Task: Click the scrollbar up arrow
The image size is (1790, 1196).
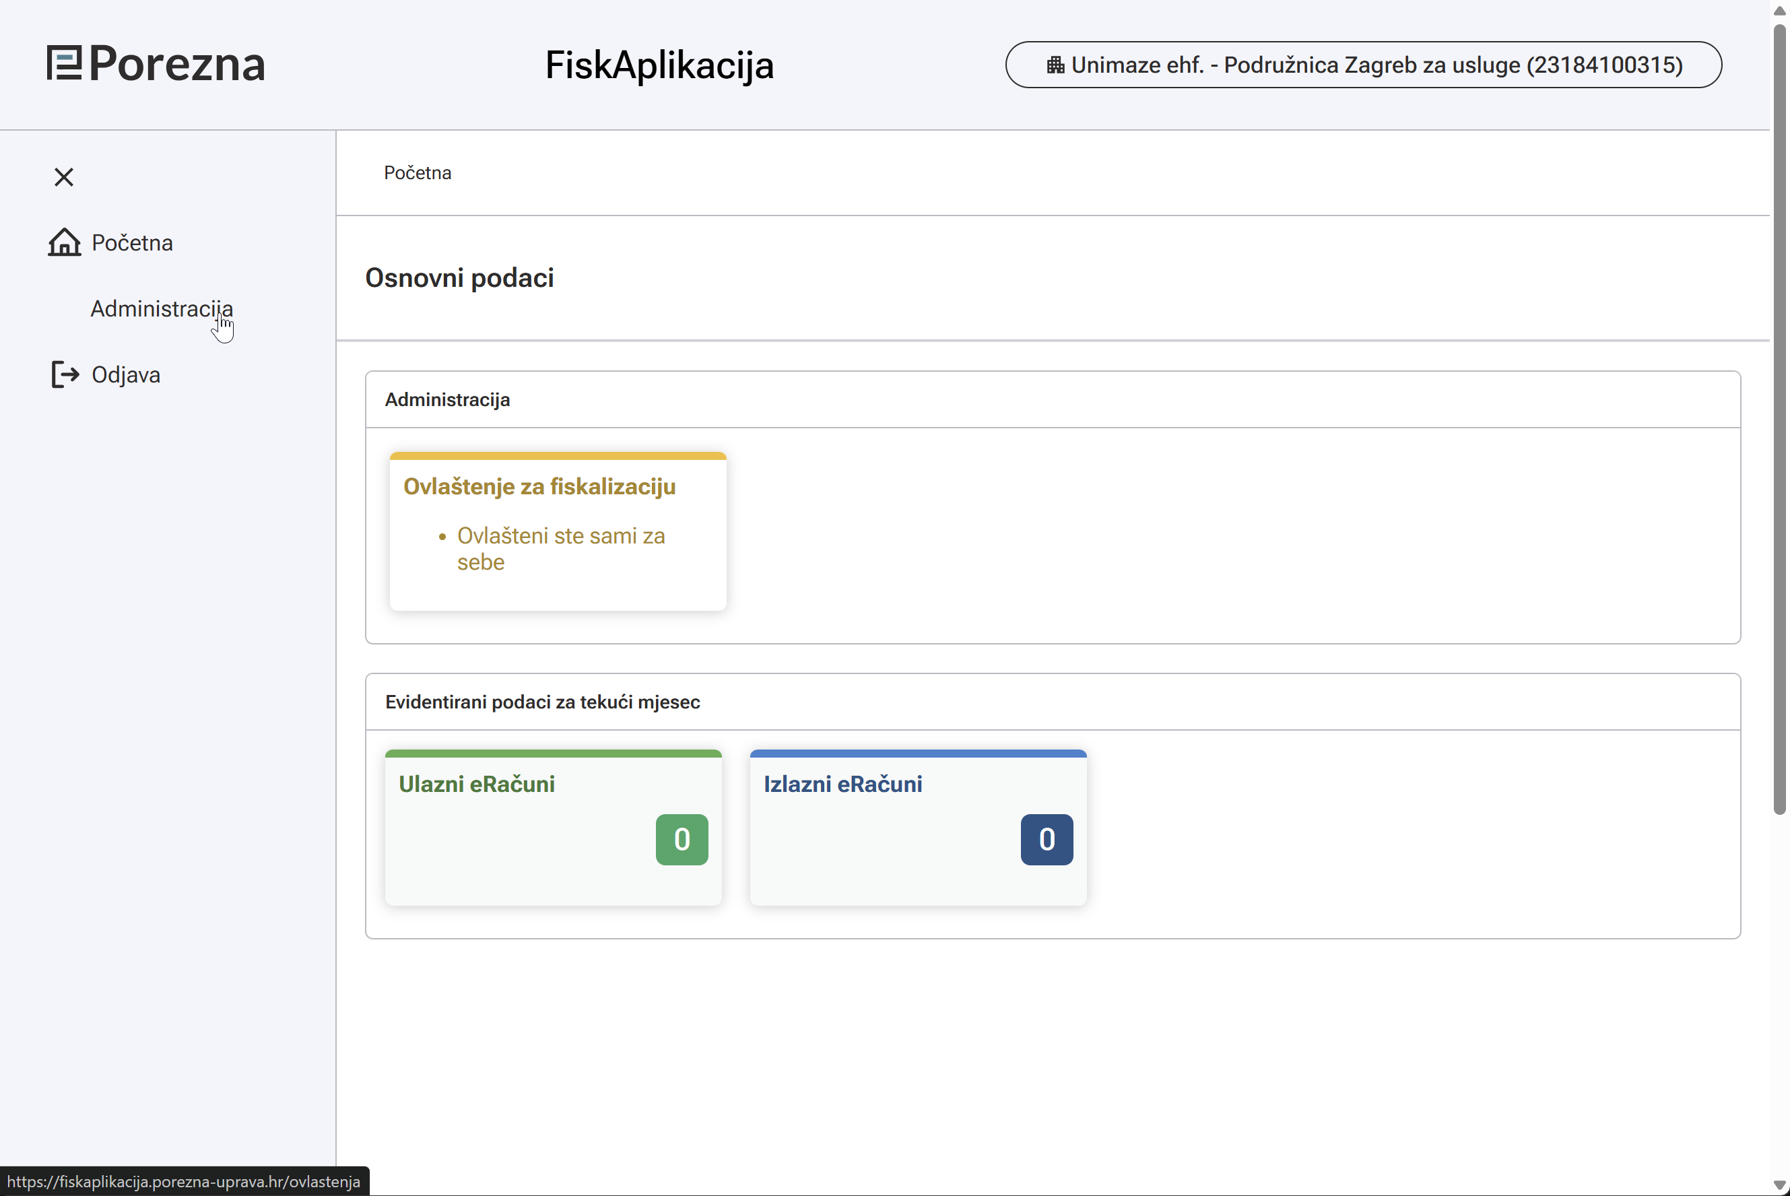Action: coord(1779,11)
